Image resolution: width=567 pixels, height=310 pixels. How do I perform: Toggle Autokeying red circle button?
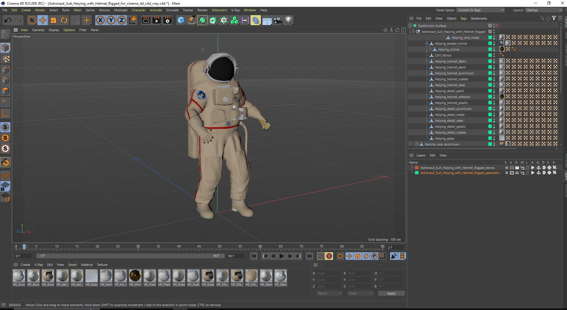[x=329, y=256]
